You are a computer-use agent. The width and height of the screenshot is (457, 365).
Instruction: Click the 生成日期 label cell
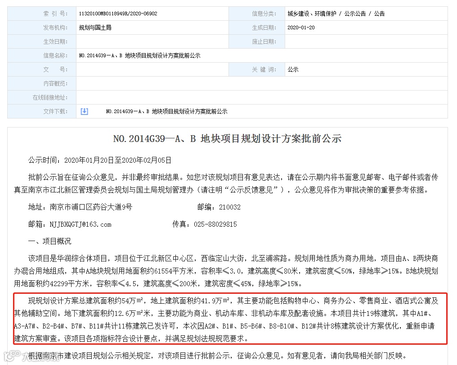point(257,27)
